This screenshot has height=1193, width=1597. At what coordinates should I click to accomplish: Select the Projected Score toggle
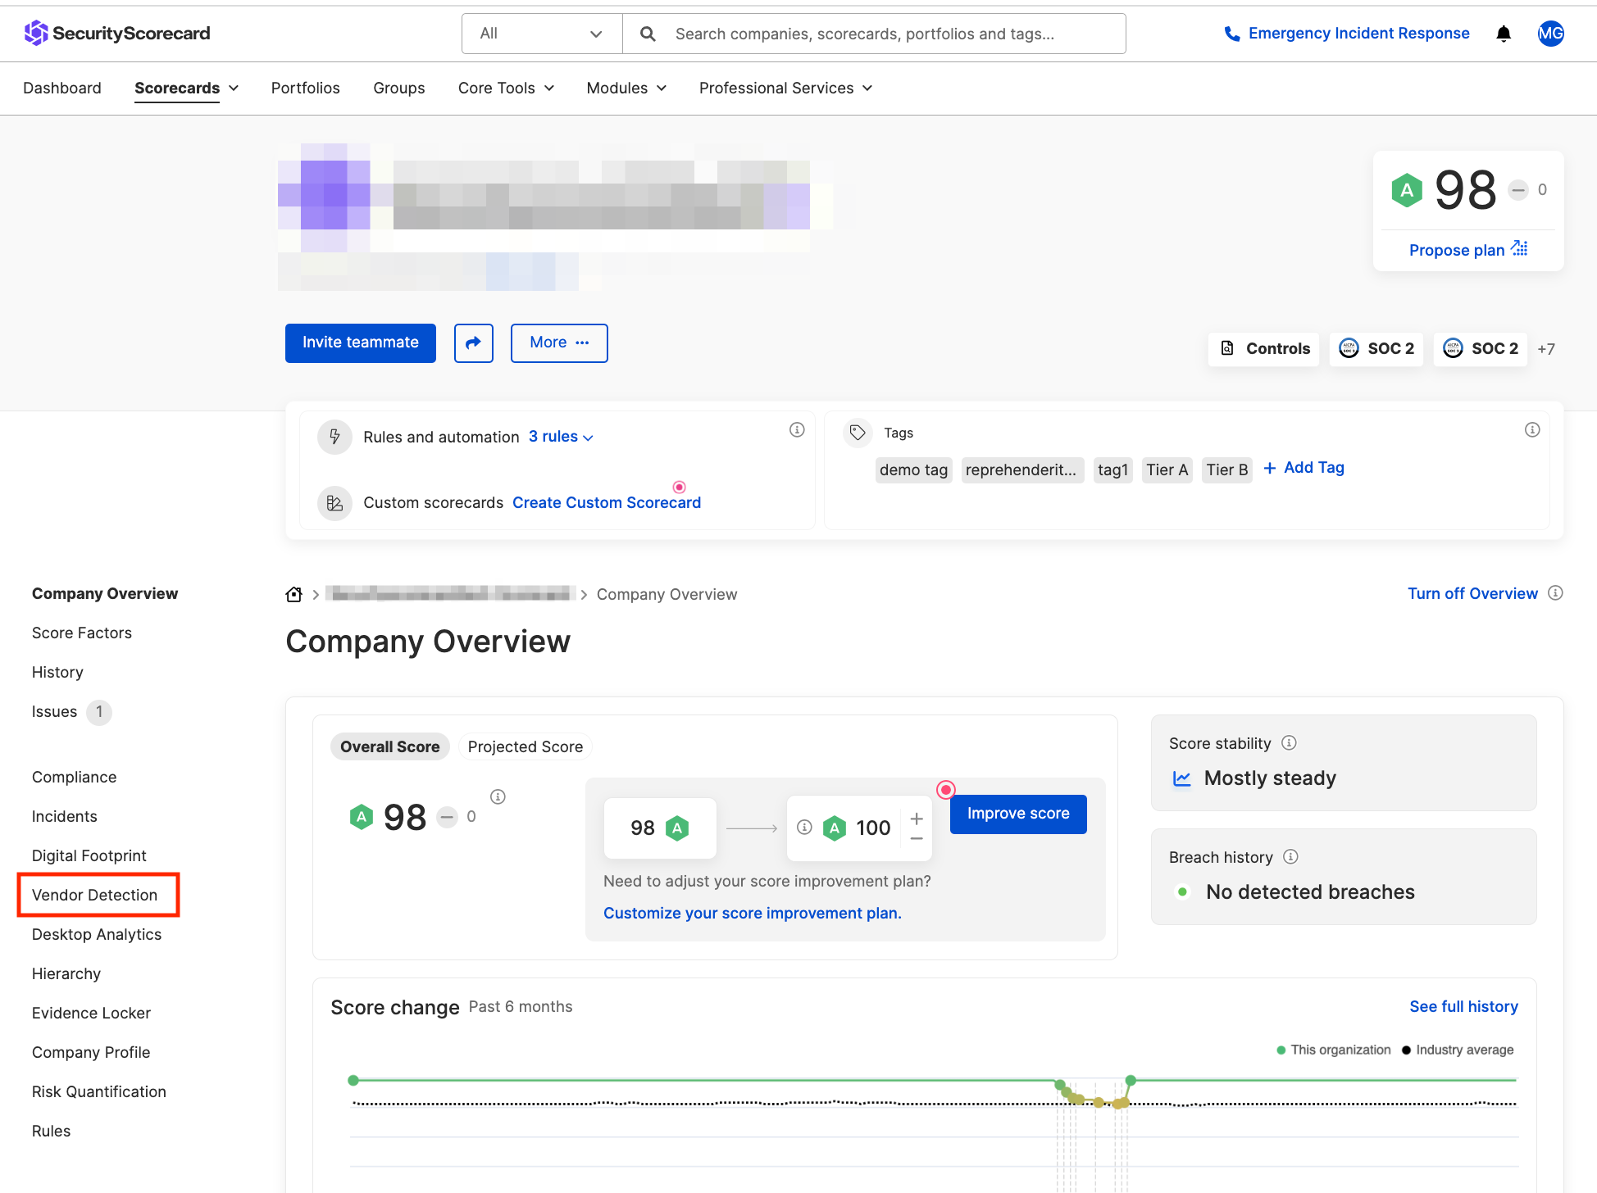526,746
